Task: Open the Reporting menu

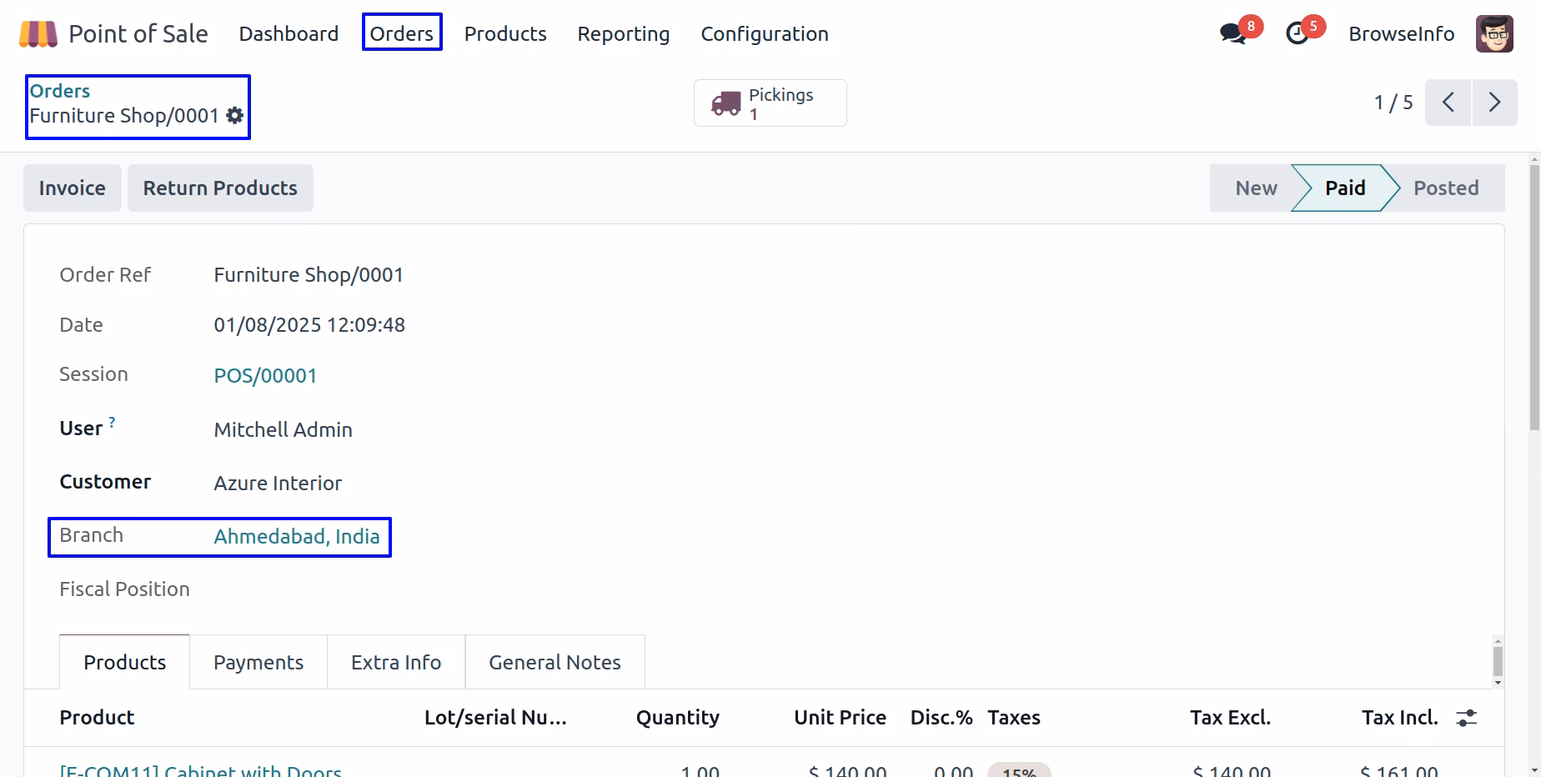Action: pos(624,34)
